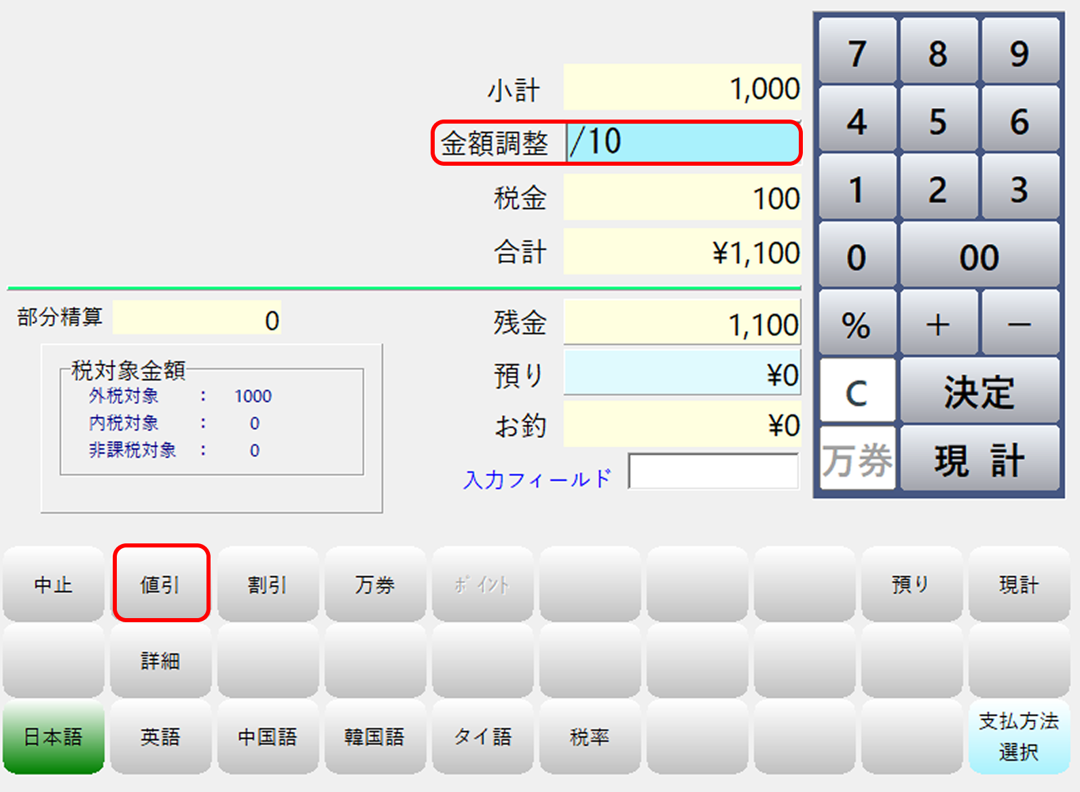Viewport: 1080px width, 792px height.
Task: Tap the plus key on the keypad
Action: coord(938,325)
